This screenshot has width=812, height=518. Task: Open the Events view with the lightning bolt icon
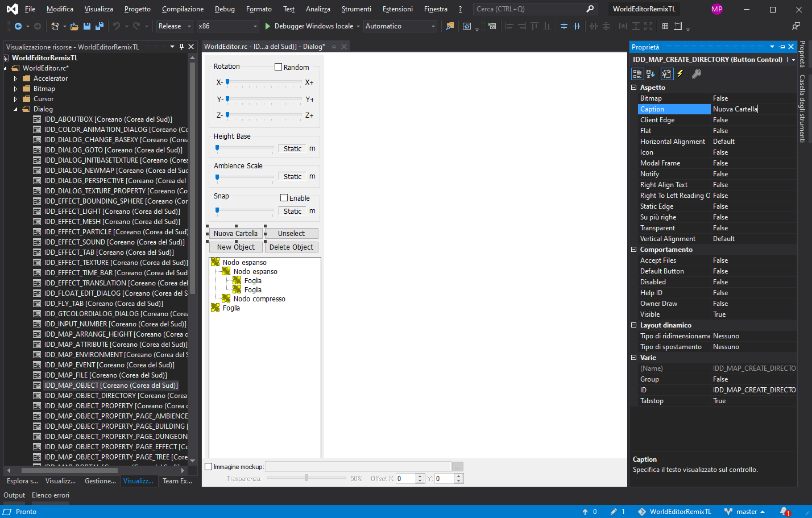[680, 74]
